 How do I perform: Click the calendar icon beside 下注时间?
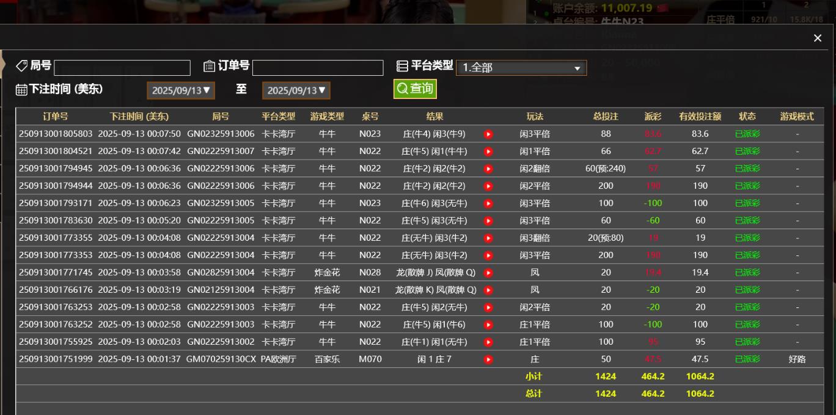(21, 90)
